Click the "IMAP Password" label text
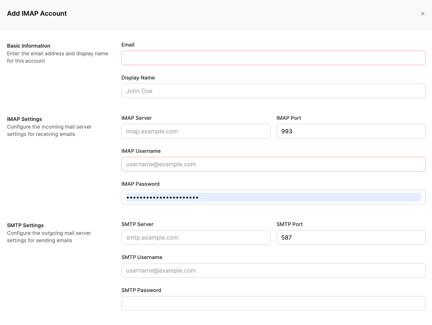The width and height of the screenshot is (432, 325). pyautogui.click(x=140, y=184)
